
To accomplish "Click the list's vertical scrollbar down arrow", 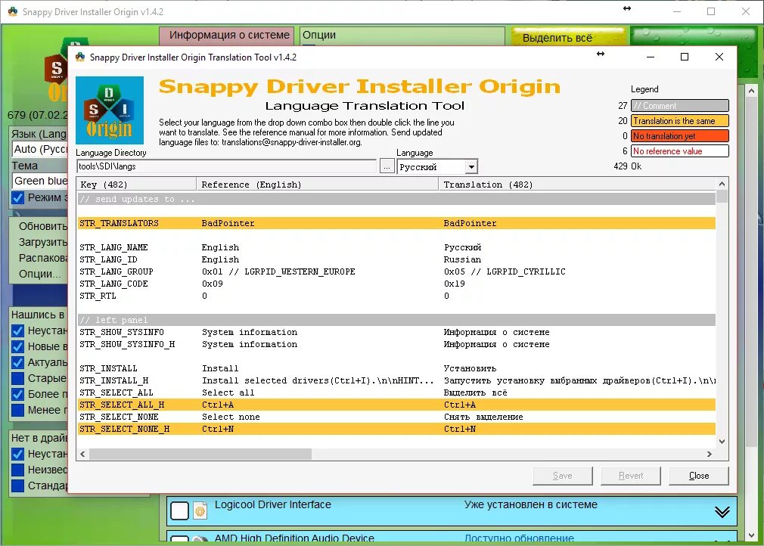I will pyautogui.click(x=722, y=442).
